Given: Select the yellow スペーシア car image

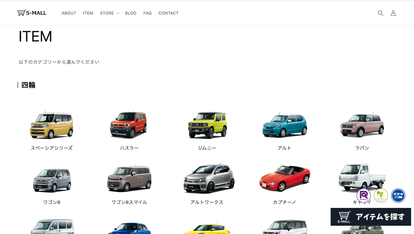Looking at the screenshot, I should (52, 125).
